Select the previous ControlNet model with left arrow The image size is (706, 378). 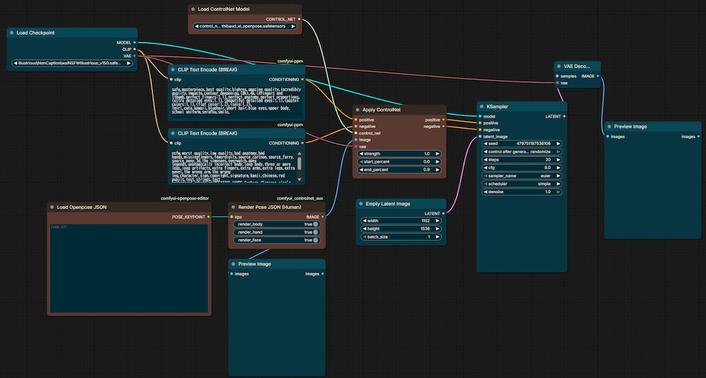(x=196, y=27)
